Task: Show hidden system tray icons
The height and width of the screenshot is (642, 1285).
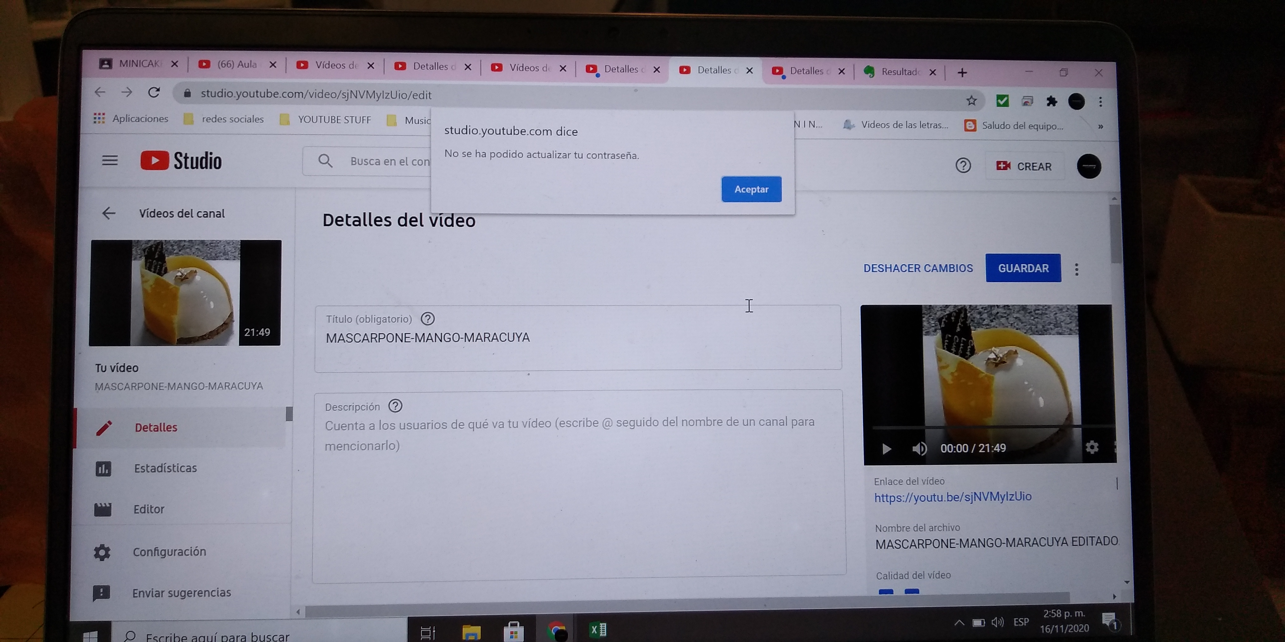Action: pos(959,622)
